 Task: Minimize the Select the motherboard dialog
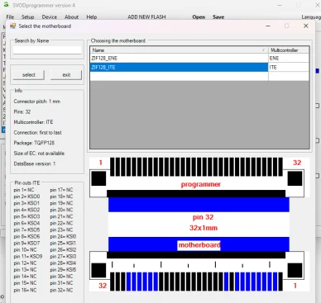pos(268,26)
